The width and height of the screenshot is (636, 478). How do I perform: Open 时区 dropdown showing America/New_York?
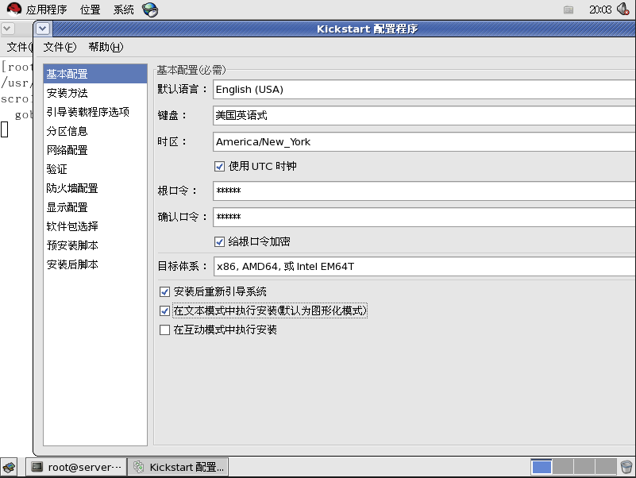point(424,141)
